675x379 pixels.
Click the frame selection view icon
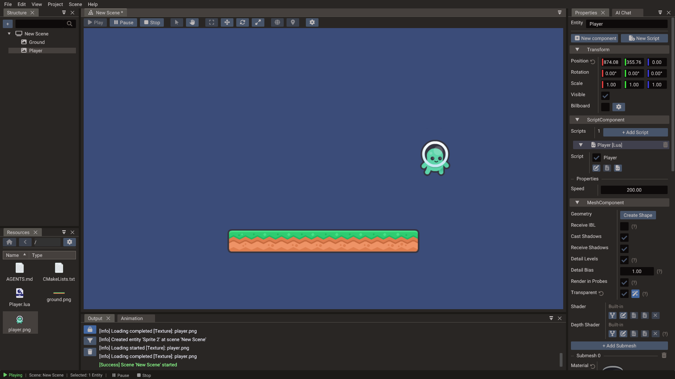point(212,22)
